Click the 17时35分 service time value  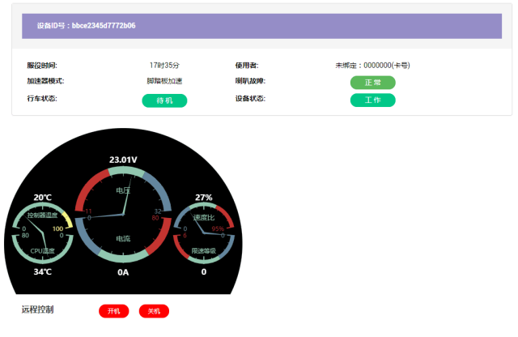pos(164,65)
